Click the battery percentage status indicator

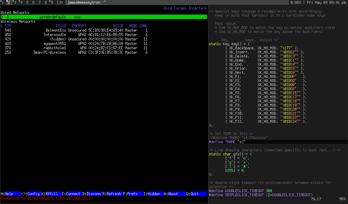tap(296, 2)
